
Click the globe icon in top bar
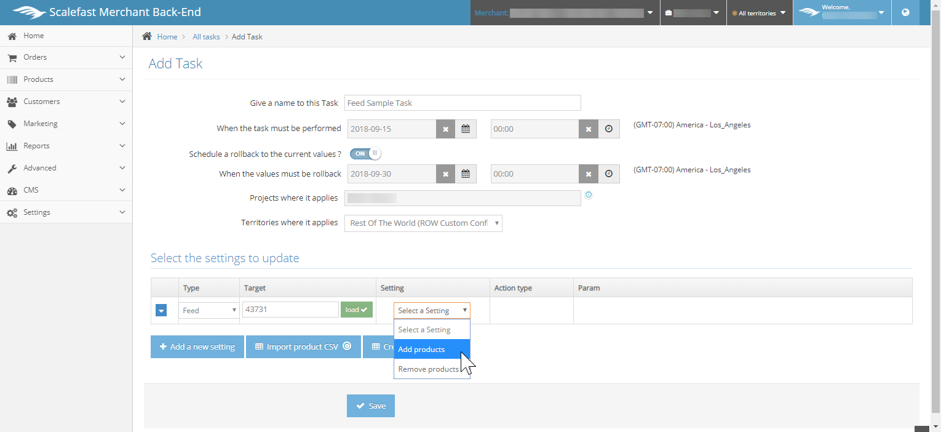click(x=905, y=12)
